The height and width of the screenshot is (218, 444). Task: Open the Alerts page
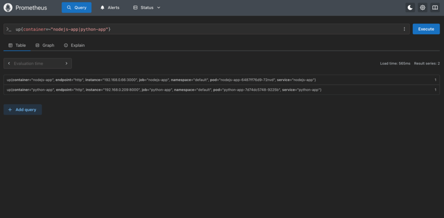[110, 8]
